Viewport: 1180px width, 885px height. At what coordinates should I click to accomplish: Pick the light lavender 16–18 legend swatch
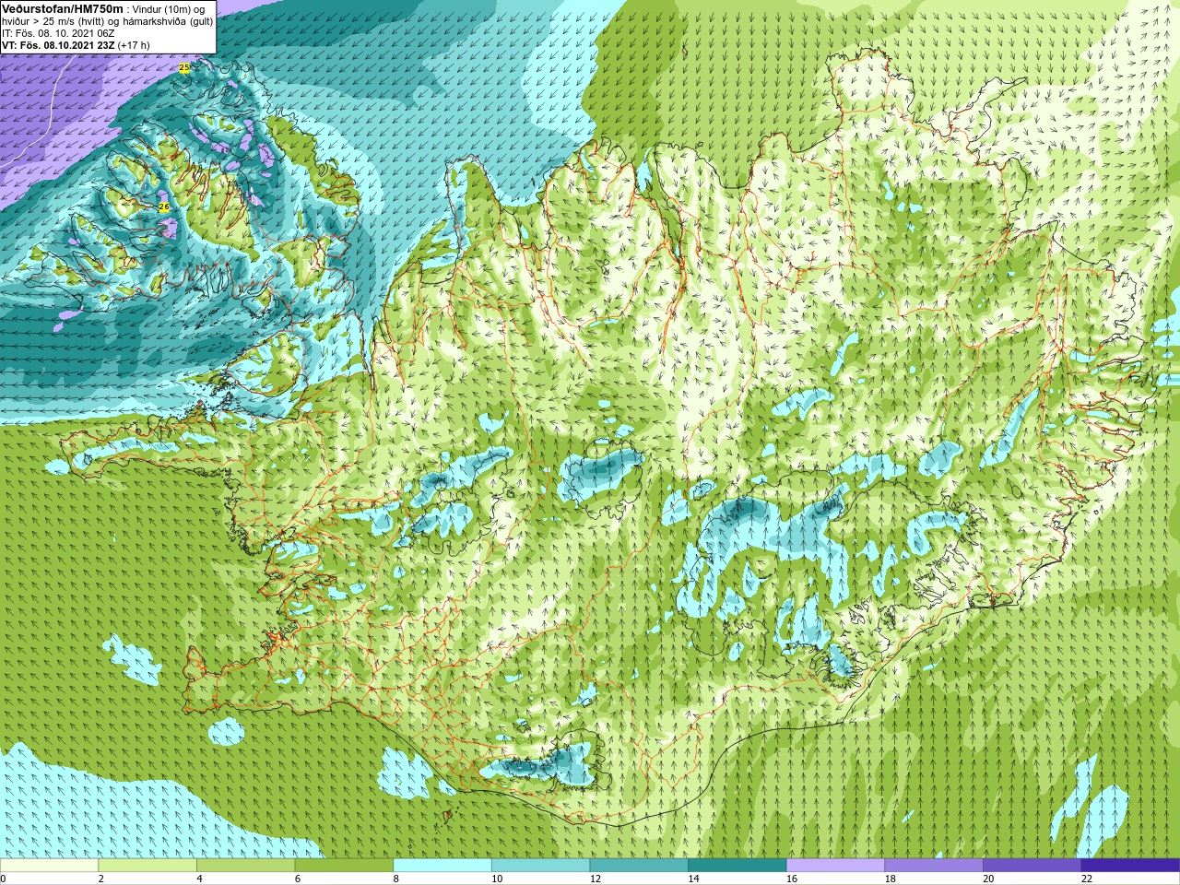(x=835, y=866)
